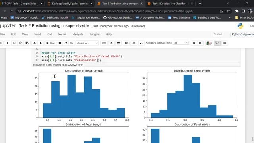254x143 pixels.
Task: Interrupt the kernel stop icon
Action: click(60, 43)
